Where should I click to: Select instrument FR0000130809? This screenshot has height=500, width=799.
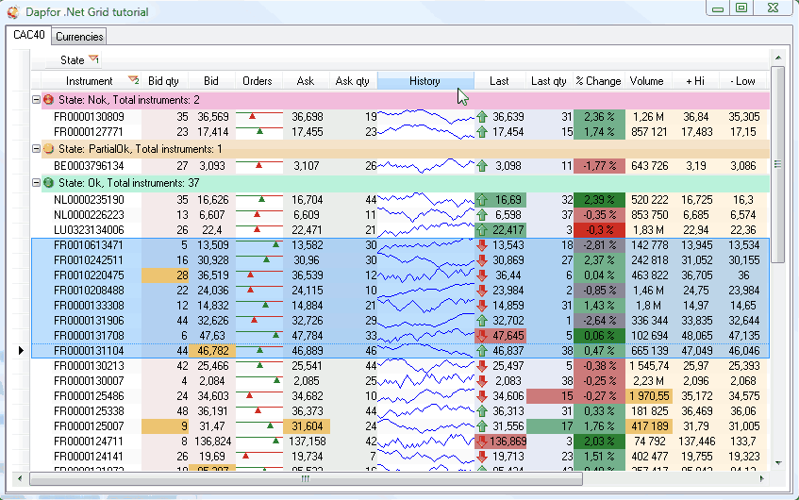89,117
